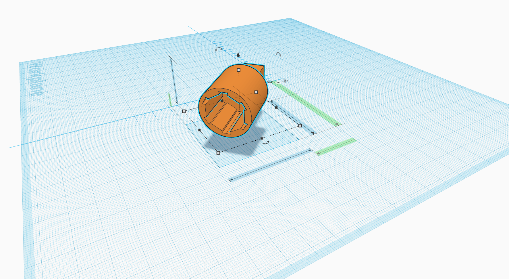
Task: Click the rightmost white corner resize handle
Action: click(300, 126)
